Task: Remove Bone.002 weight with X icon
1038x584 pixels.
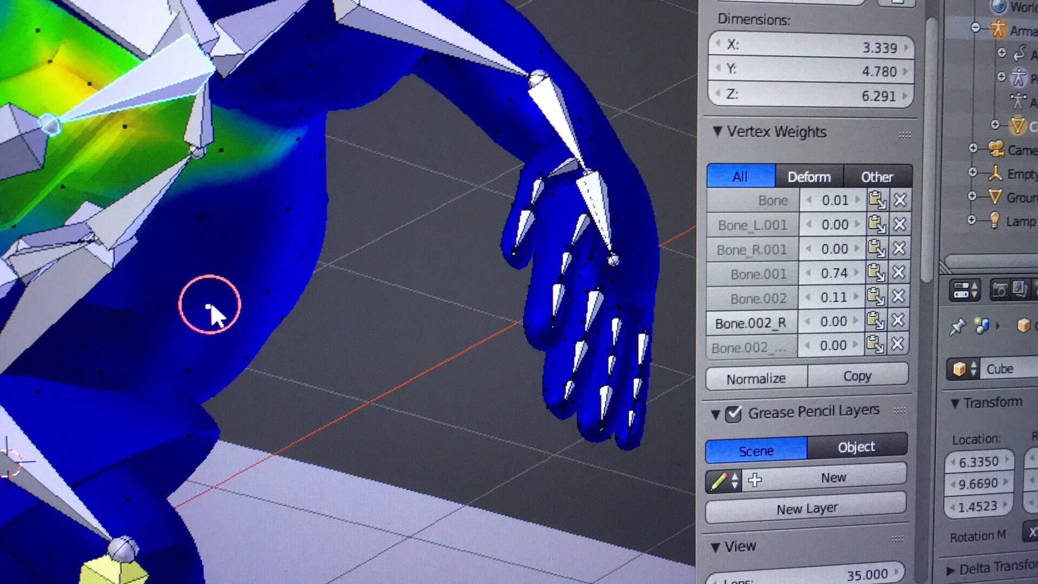Action: click(x=898, y=296)
